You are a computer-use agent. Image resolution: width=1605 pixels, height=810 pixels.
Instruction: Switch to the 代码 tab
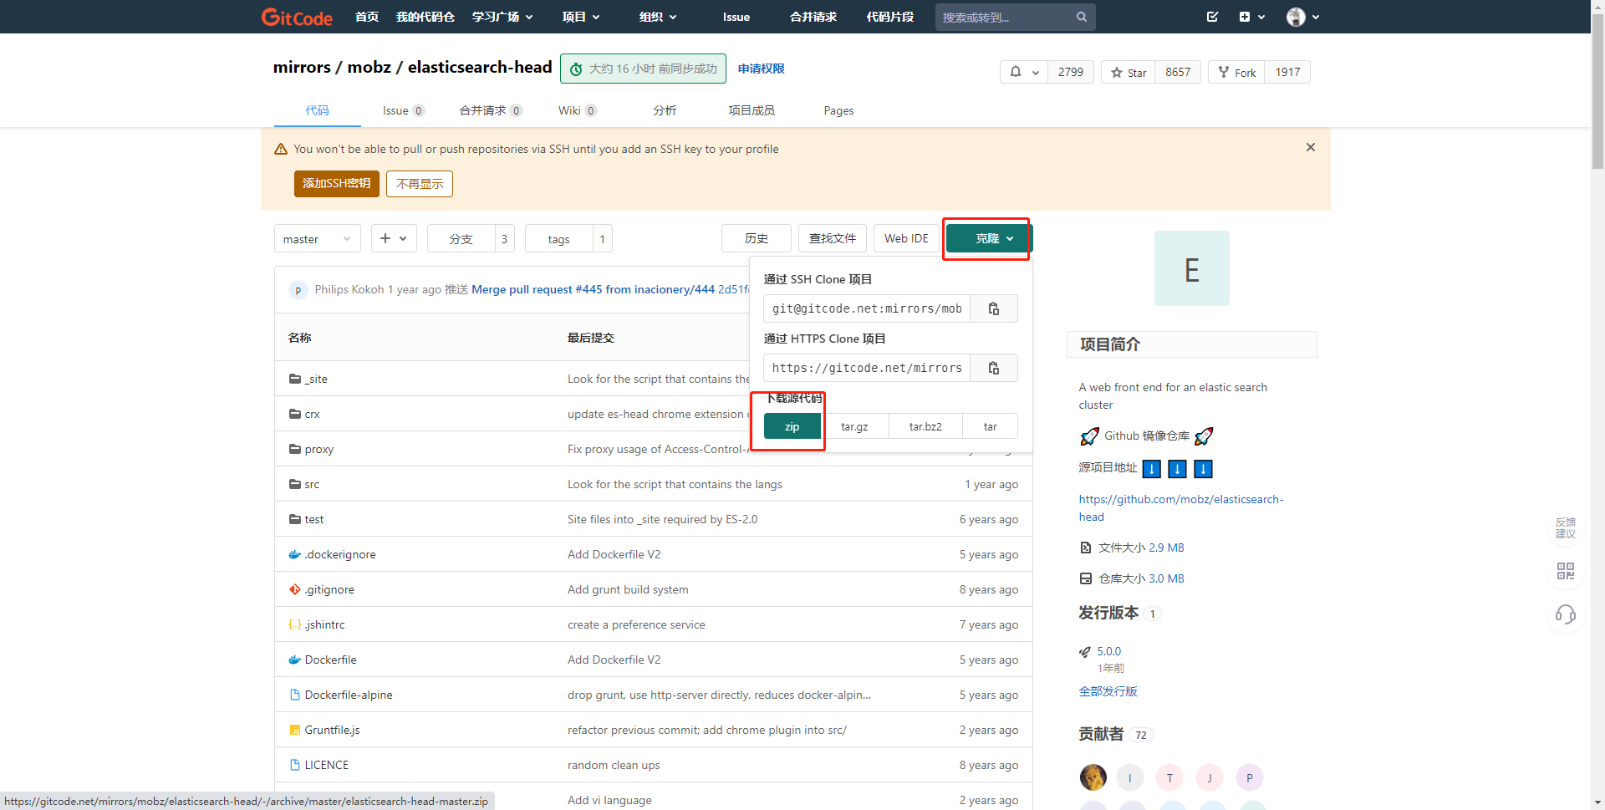click(x=318, y=110)
